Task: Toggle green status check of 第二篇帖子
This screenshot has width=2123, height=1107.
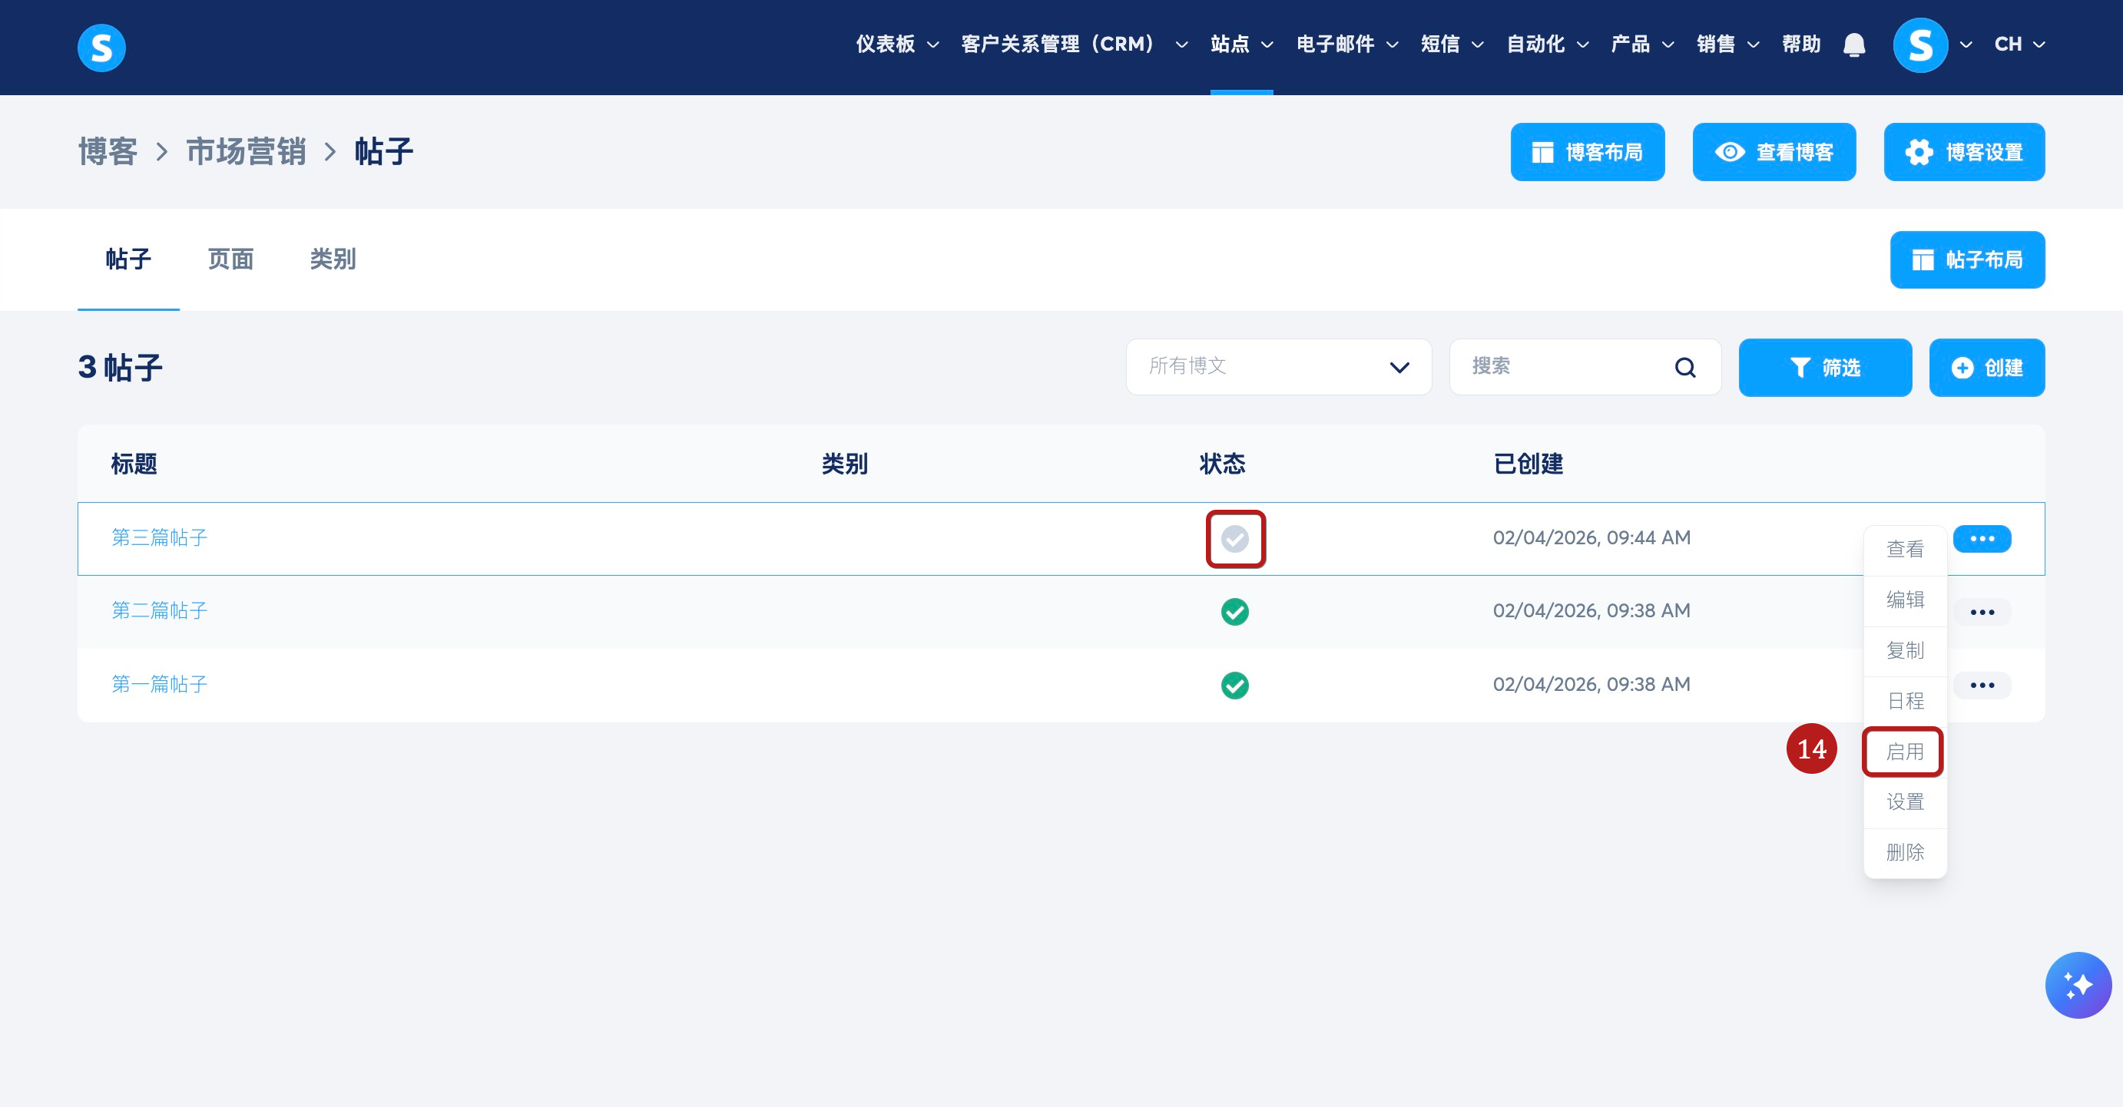Action: click(1234, 612)
